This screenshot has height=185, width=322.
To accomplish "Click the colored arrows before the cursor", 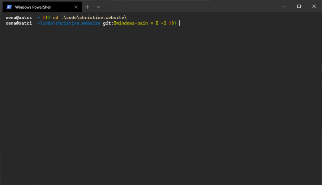I will [173, 23].
